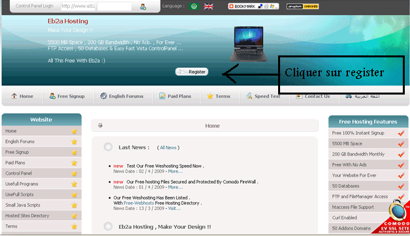Go to Paid Plans in the navigation bar

pyautogui.click(x=175, y=96)
